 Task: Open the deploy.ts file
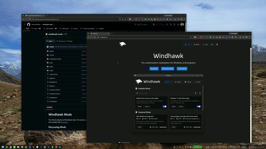pos(52,86)
